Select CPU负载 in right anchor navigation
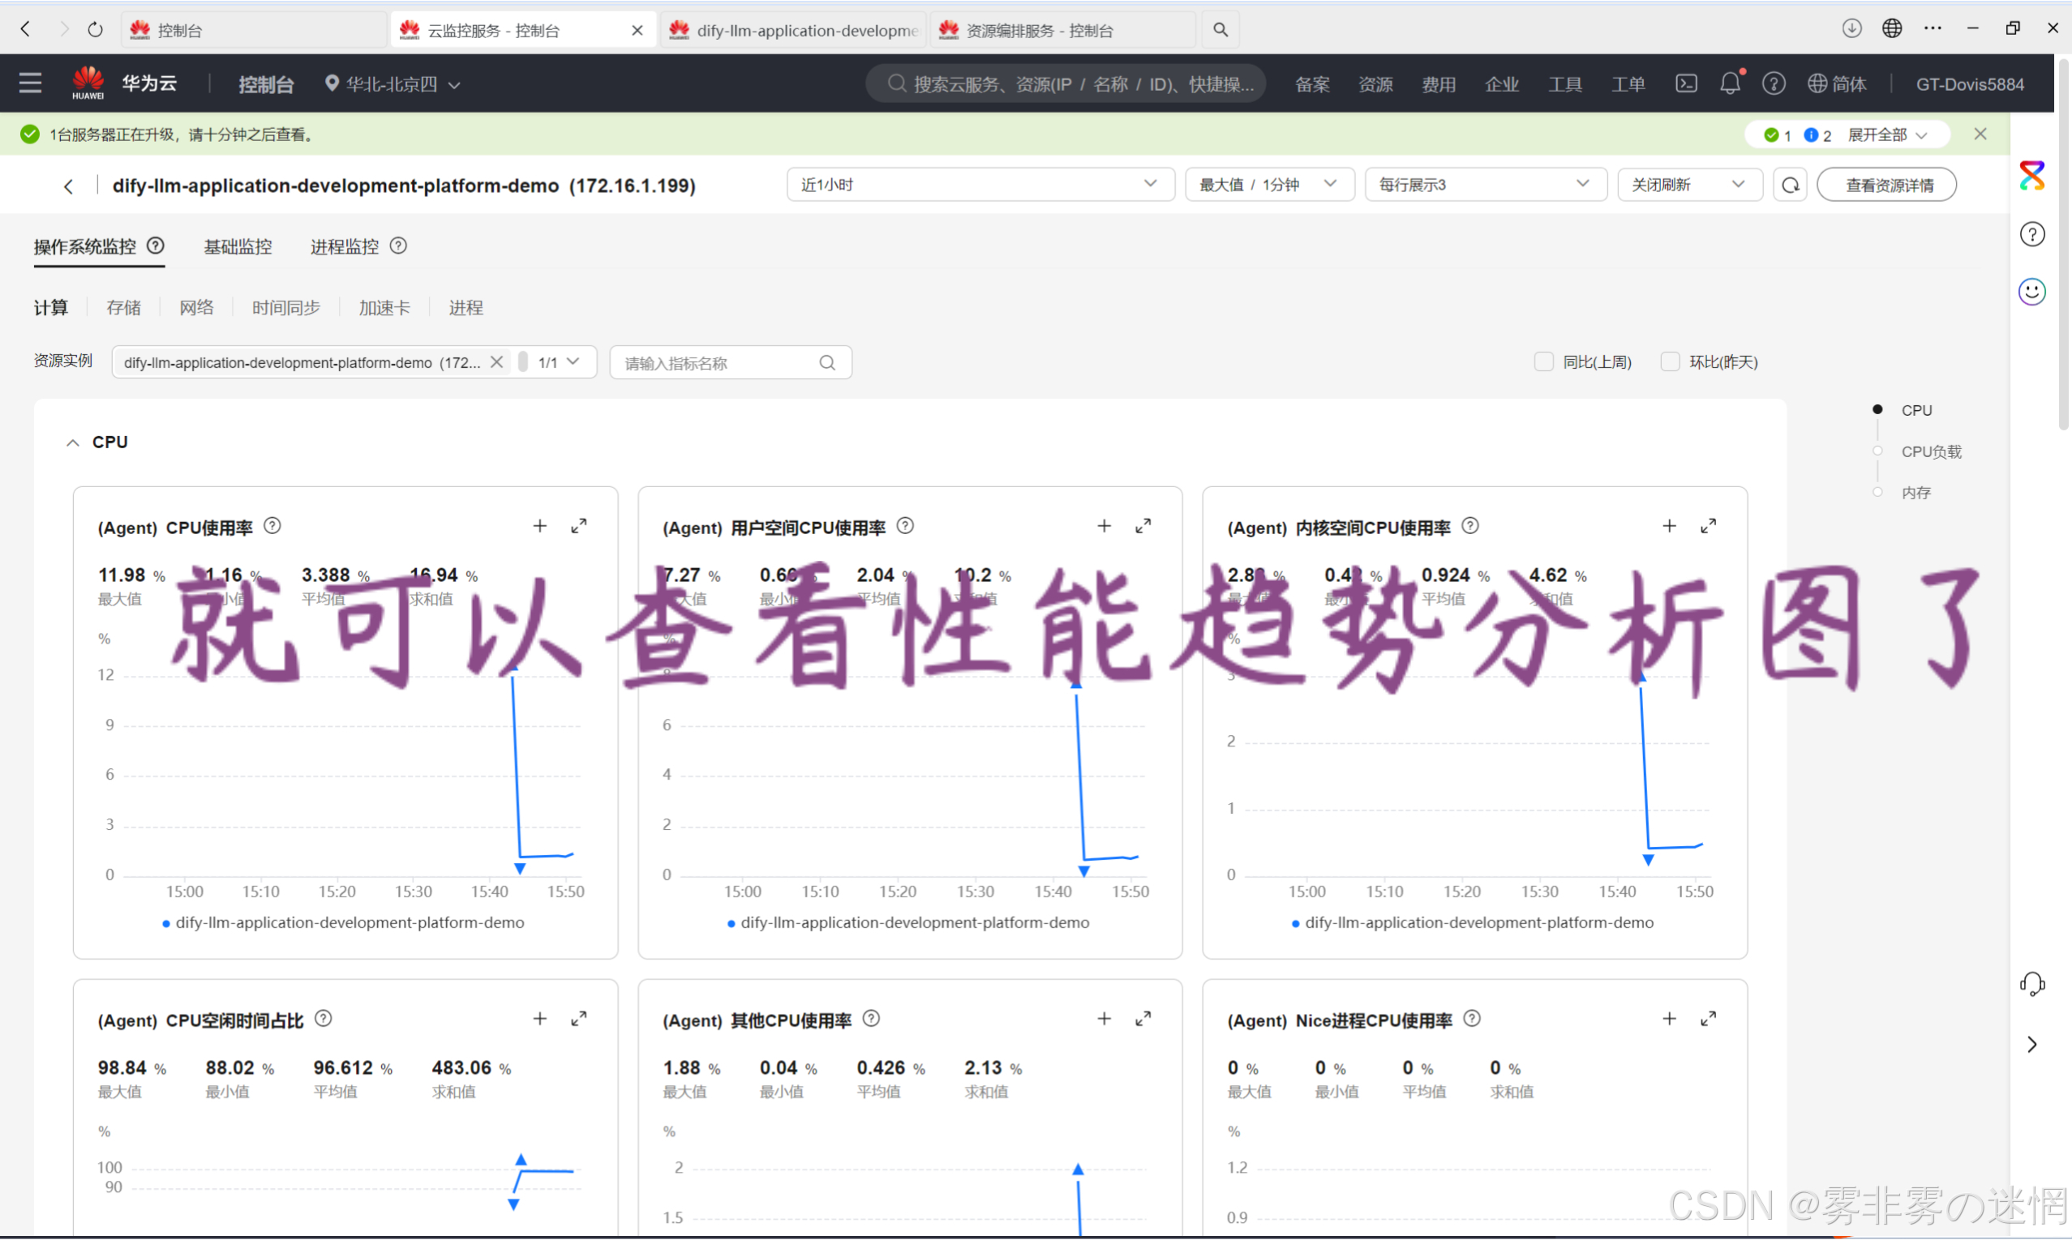 pos(1930,451)
